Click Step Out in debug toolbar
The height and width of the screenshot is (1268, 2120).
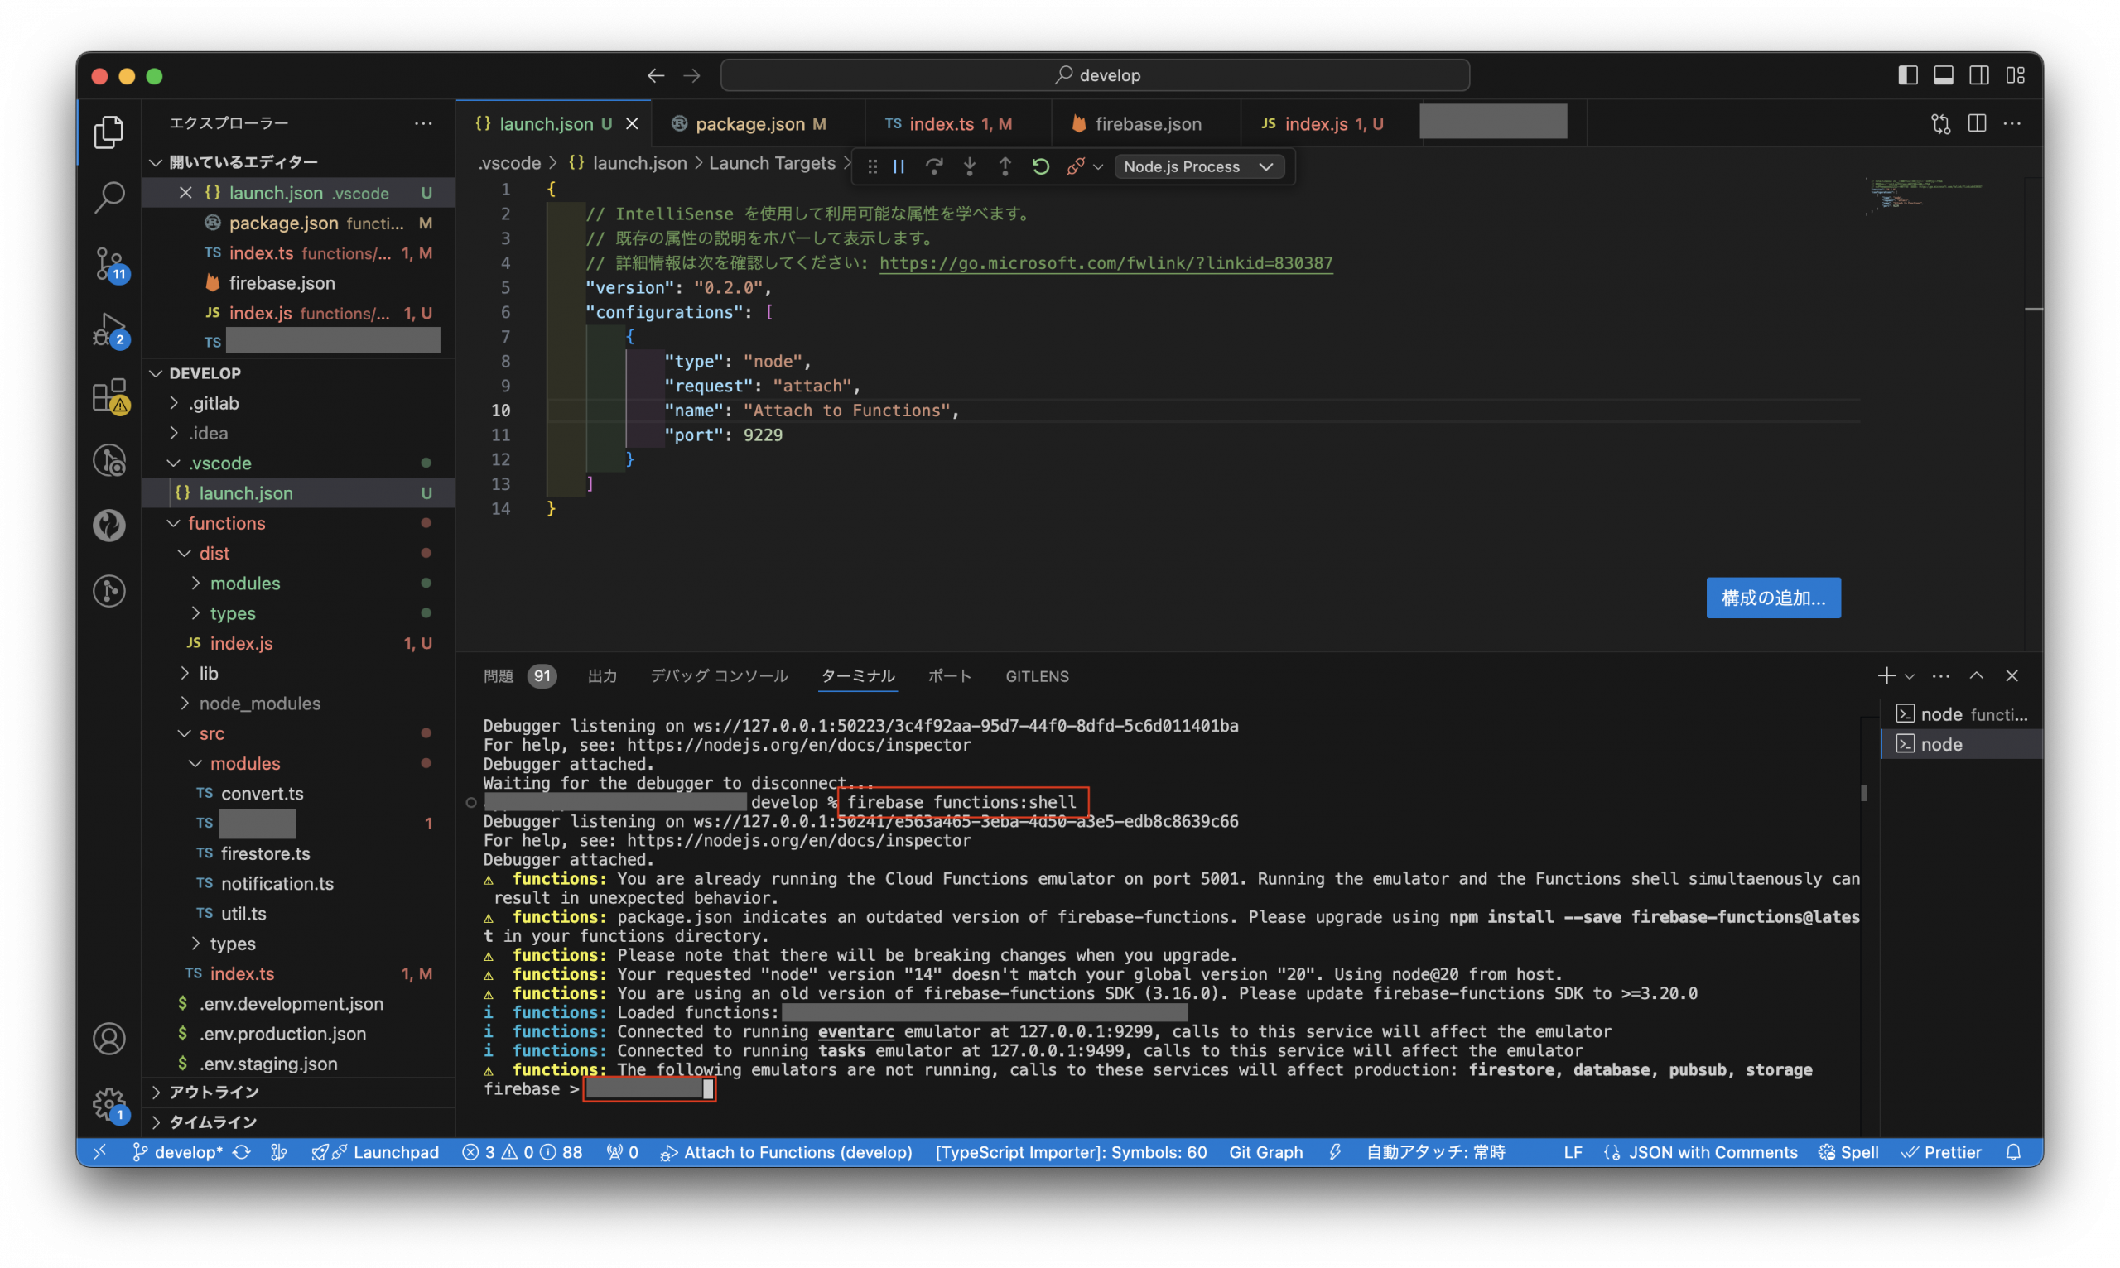coord(1005,166)
